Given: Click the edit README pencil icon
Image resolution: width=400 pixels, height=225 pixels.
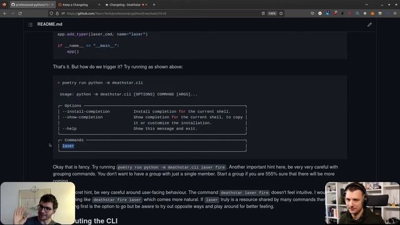Looking at the screenshot, I should pos(369,24).
